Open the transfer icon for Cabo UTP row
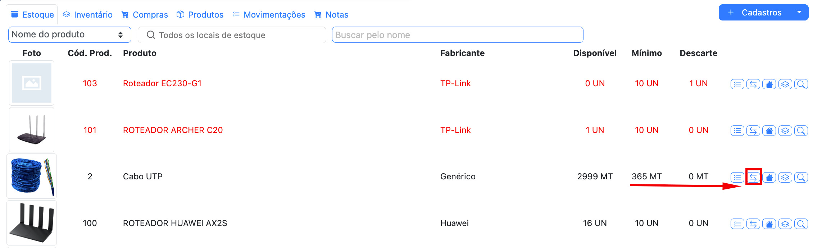Viewport: 813px width, 248px height. tap(753, 177)
